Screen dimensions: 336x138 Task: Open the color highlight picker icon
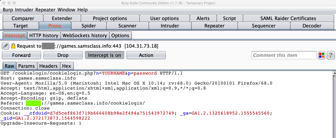pyautogui.click(x=322, y=55)
